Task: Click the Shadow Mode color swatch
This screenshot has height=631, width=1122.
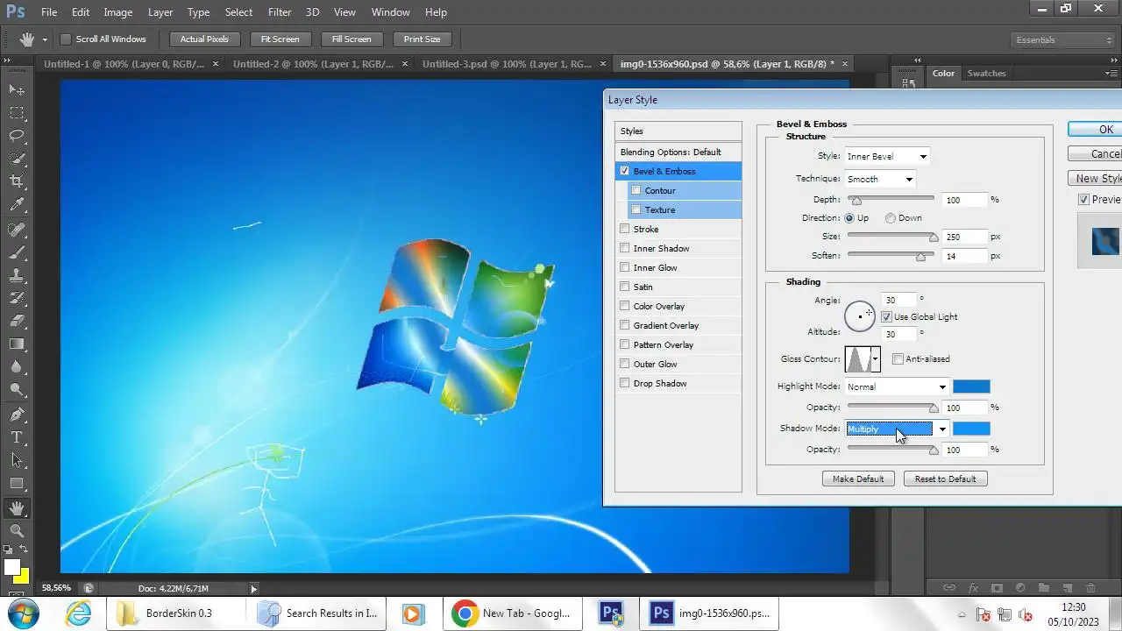Action: [x=971, y=429]
